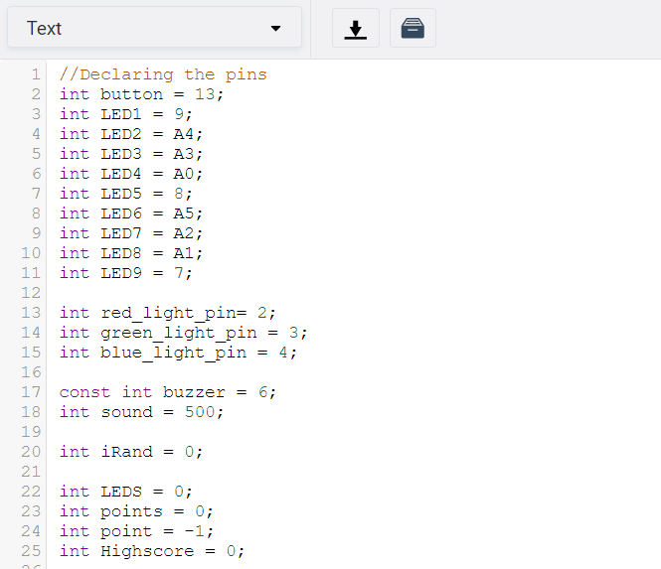Click the line 'int LED3 = A3;'
The width and height of the screenshot is (661, 569).
click(x=130, y=154)
